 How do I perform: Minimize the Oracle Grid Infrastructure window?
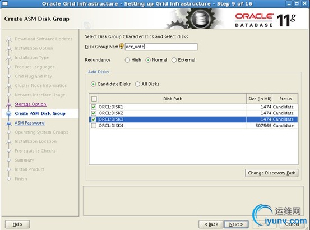[x=289, y=3]
